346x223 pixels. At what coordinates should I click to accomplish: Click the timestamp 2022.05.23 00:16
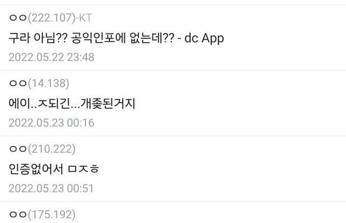(x=51, y=123)
